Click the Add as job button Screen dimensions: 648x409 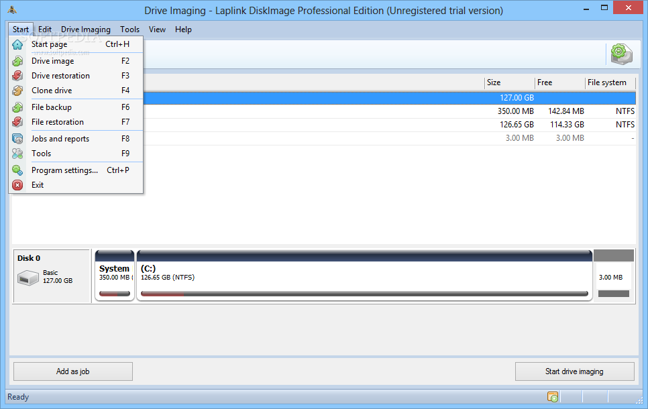point(73,371)
